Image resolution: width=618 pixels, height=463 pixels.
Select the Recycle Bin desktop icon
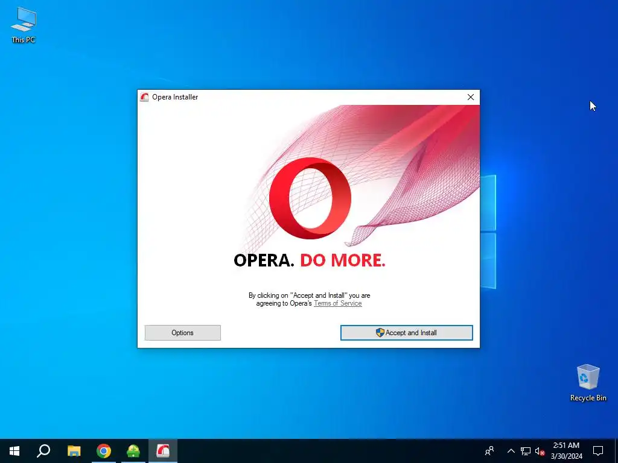[588, 383]
